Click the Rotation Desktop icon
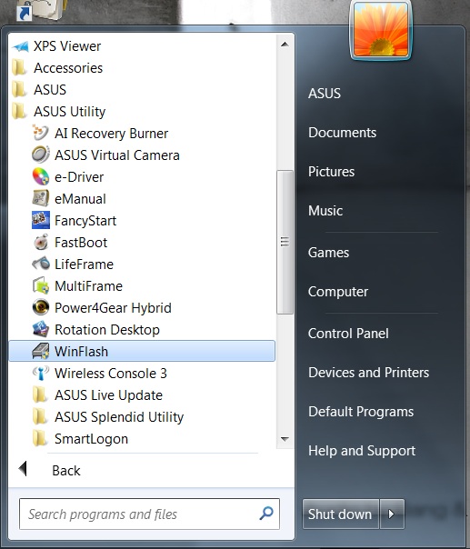470x549 pixels. pos(40,329)
